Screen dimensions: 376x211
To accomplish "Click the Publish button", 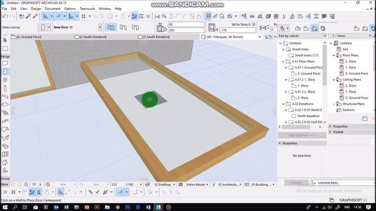I will tap(296, 183).
